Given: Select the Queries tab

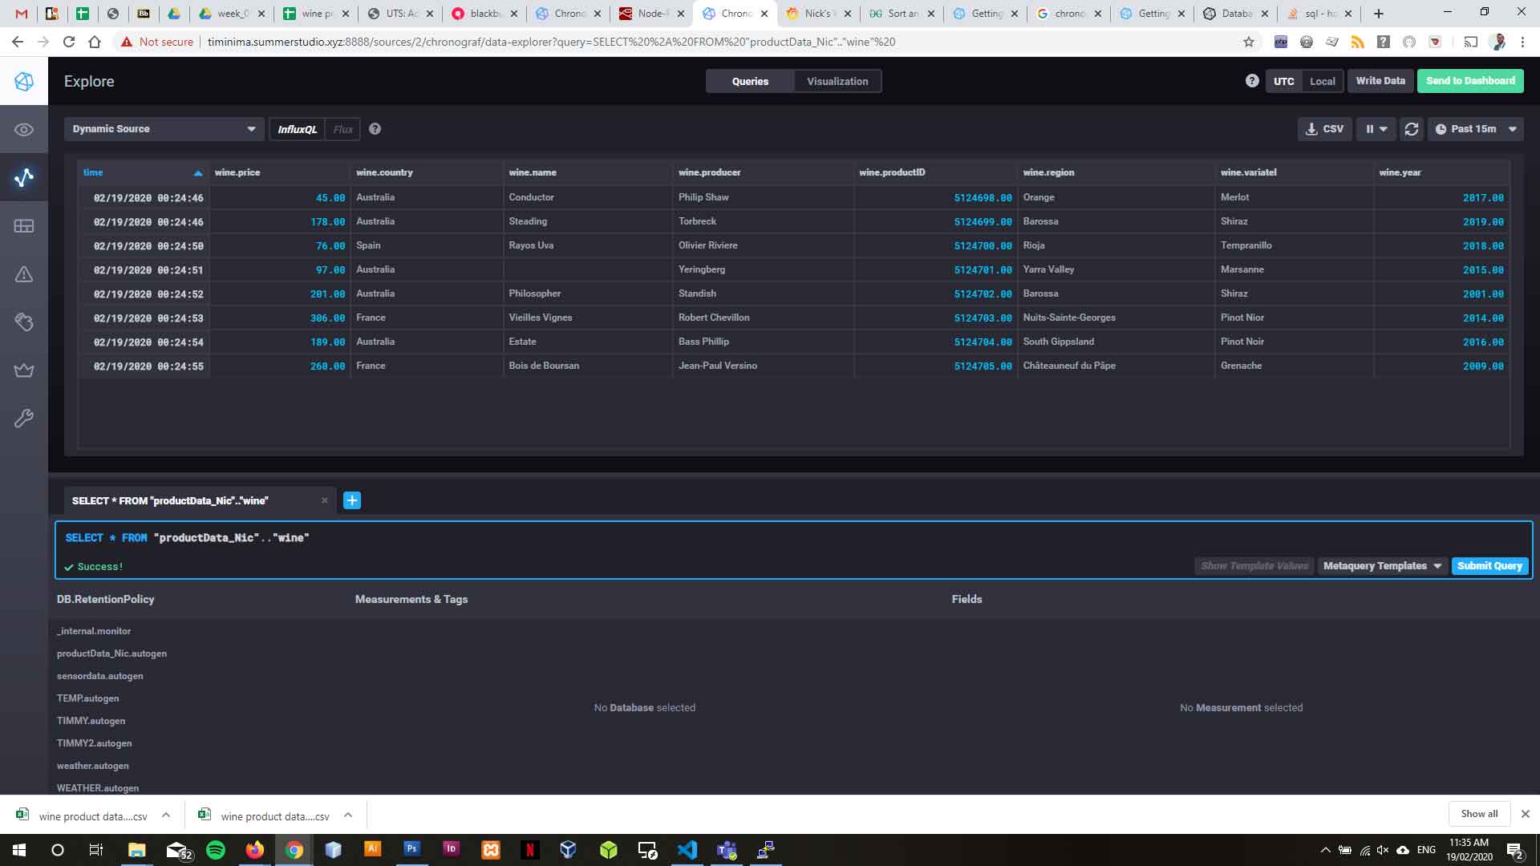Looking at the screenshot, I should 750,81.
